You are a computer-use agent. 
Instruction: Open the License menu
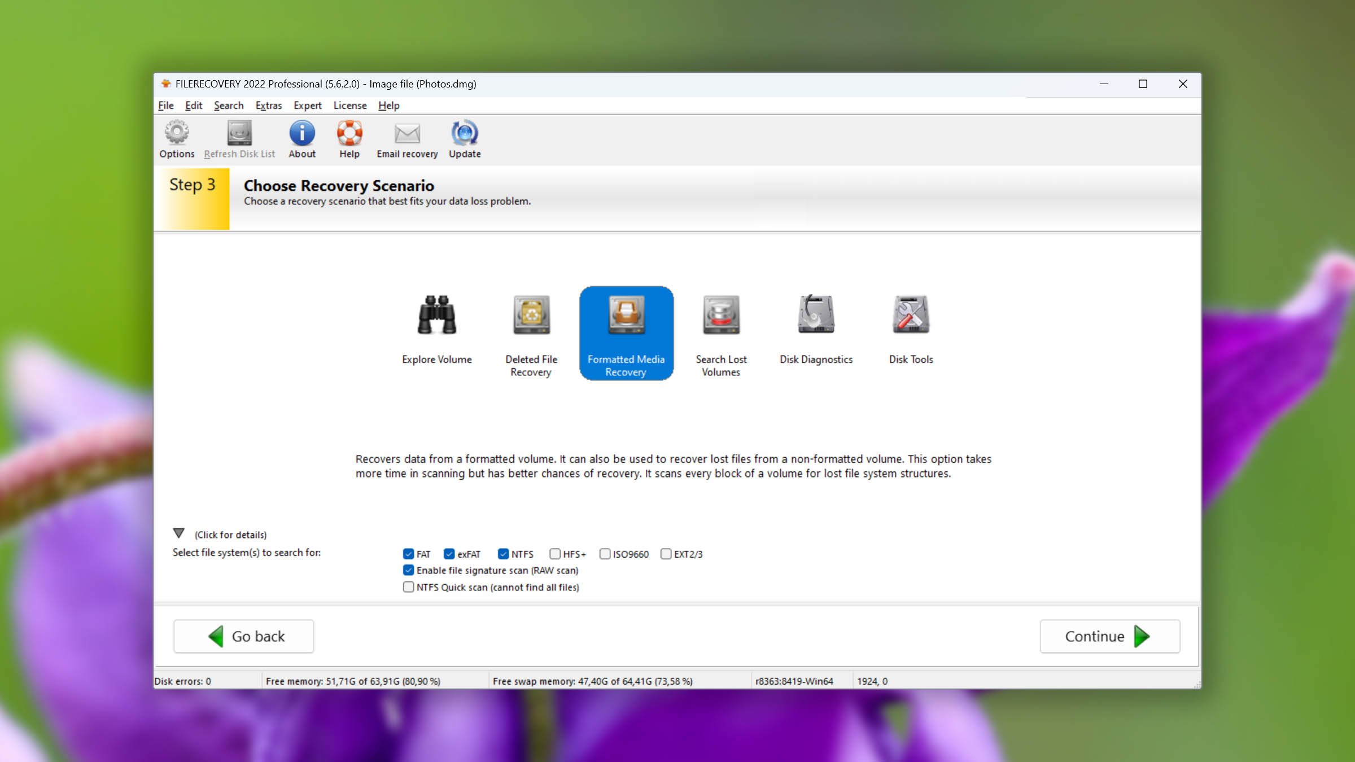tap(350, 106)
